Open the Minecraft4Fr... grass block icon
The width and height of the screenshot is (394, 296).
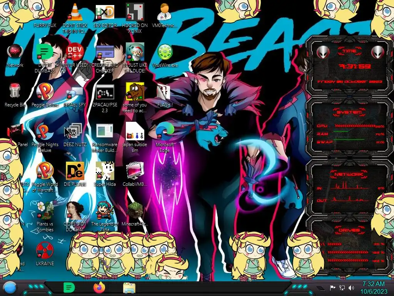click(135, 210)
